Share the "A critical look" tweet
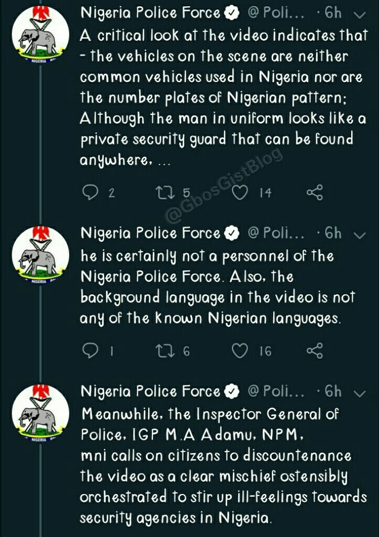379x537 pixels. 315,193
